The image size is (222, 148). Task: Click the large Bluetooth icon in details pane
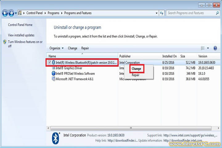55,138
